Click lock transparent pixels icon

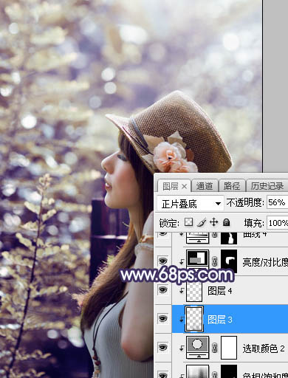click(x=188, y=222)
